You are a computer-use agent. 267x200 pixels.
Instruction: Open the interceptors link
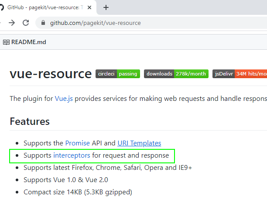72,155
